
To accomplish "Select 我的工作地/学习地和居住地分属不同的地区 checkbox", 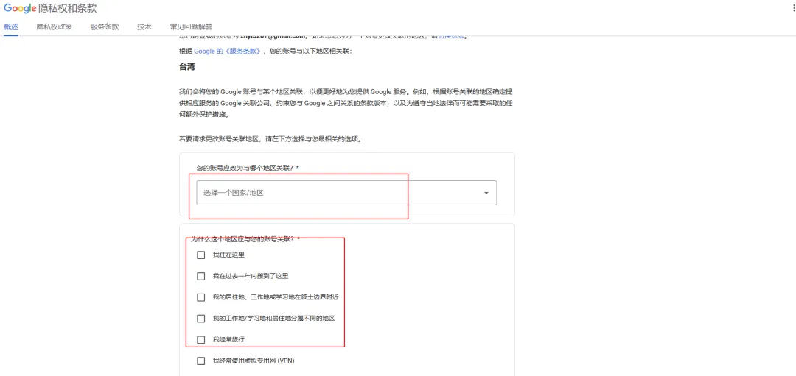I will point(201,319).
